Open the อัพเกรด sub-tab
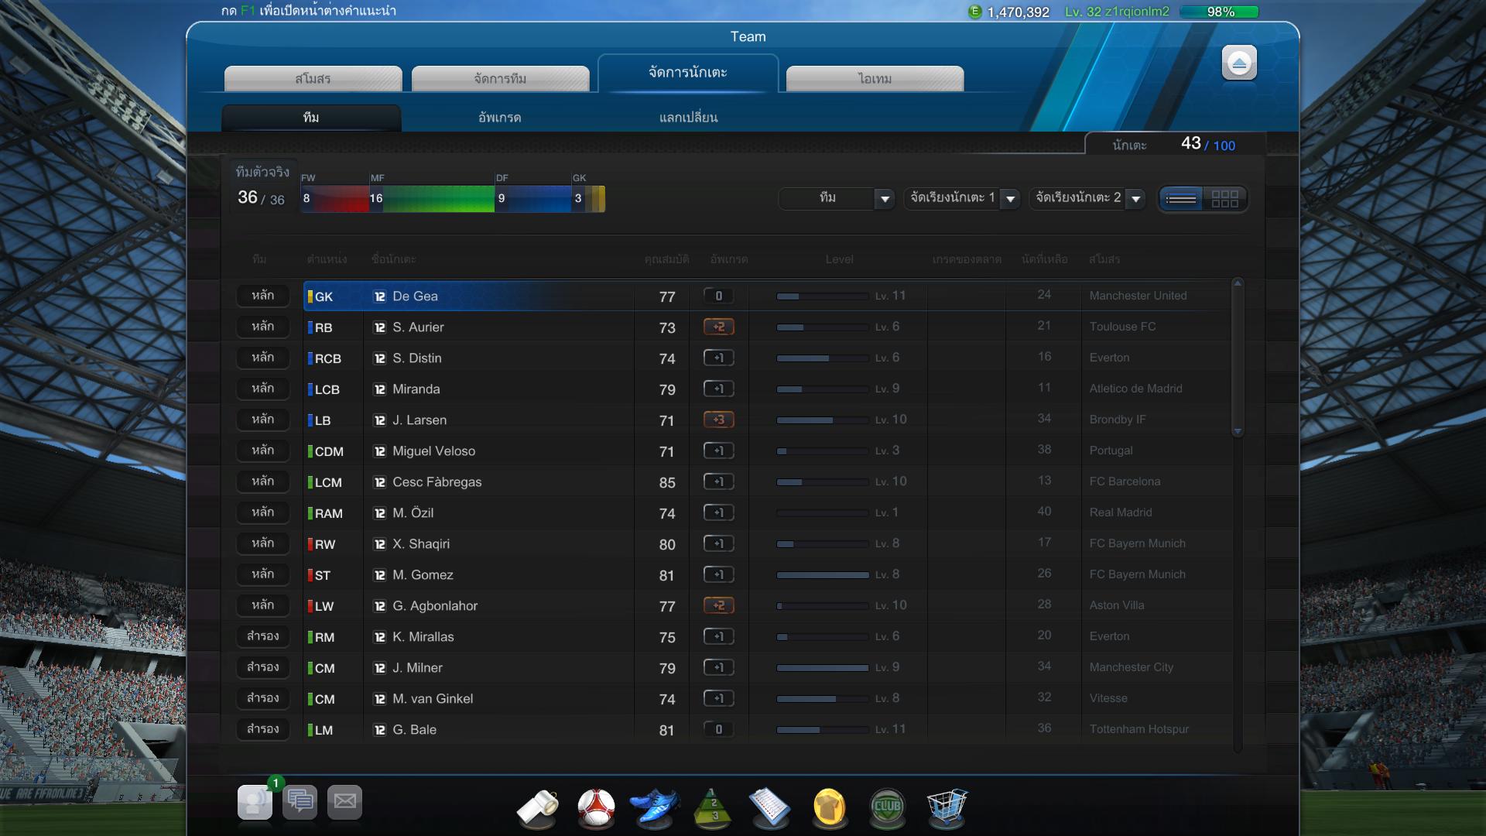 point(499,118)
